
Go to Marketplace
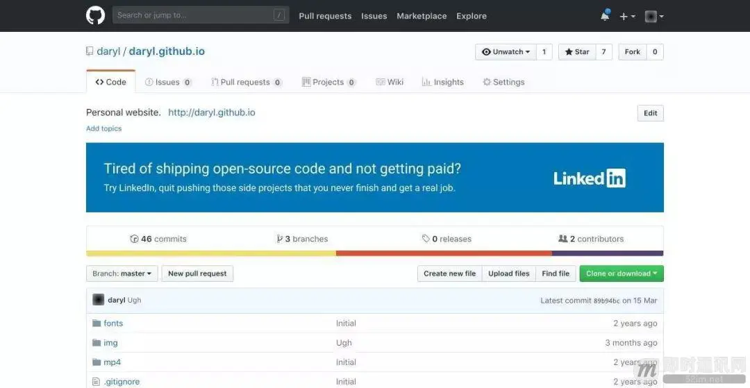[x=422, y=16]
